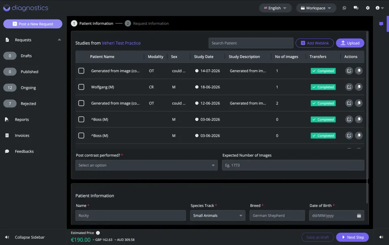Click the €190.00 estimated price
The image size is (389, 245).
81,240
